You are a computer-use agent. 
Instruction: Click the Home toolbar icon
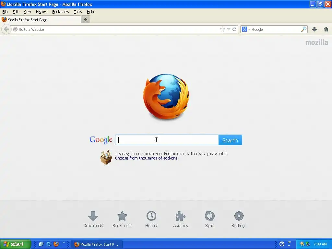tap(326, 29)
